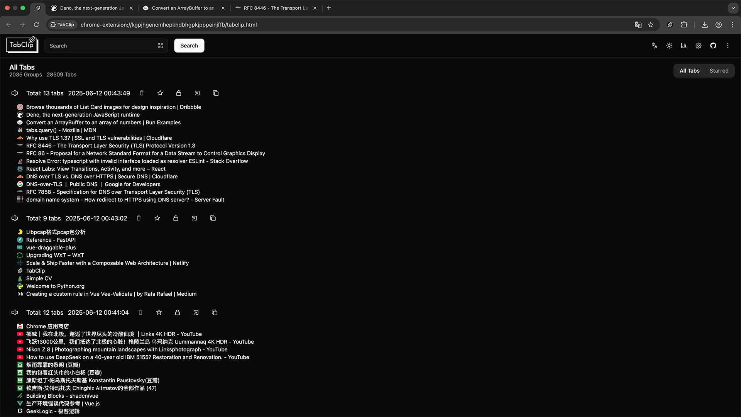
Task: Toggle star on the 12-tab group
Action: tap(159, 312)
